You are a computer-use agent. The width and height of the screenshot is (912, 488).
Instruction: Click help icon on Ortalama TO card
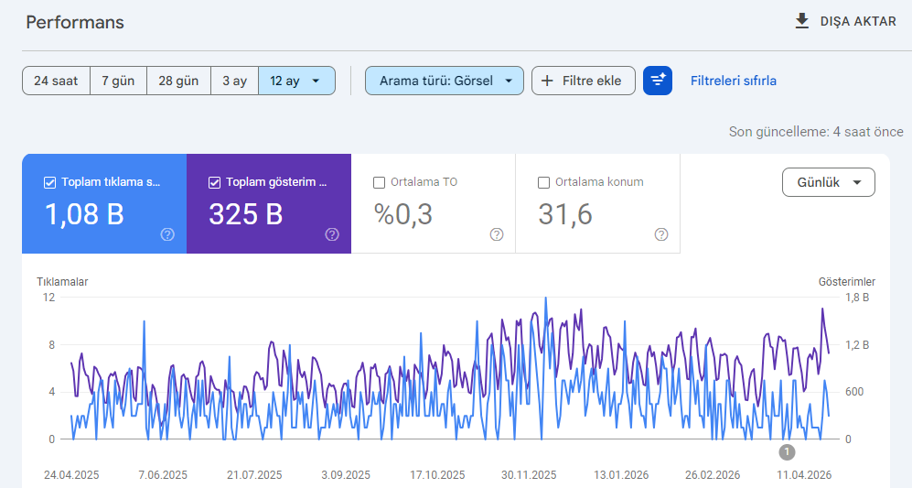coord(497,234)
